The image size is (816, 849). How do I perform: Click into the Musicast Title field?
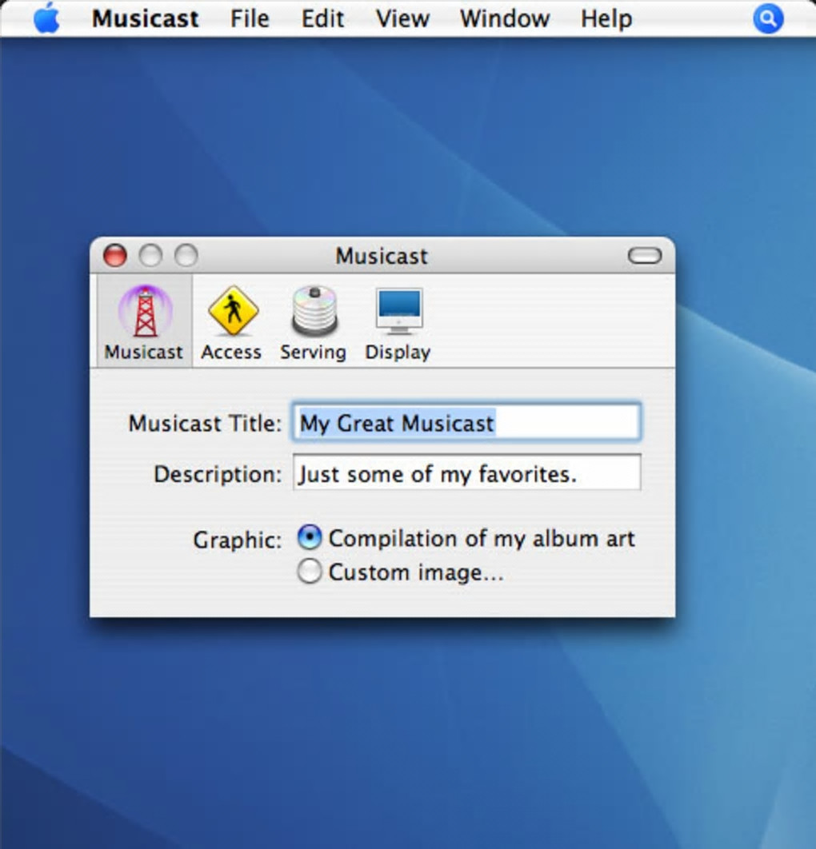(x=466, y=422)
